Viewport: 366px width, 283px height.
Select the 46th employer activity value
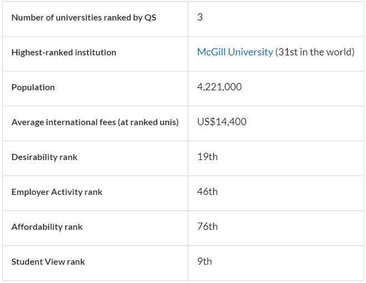[207, 192]
